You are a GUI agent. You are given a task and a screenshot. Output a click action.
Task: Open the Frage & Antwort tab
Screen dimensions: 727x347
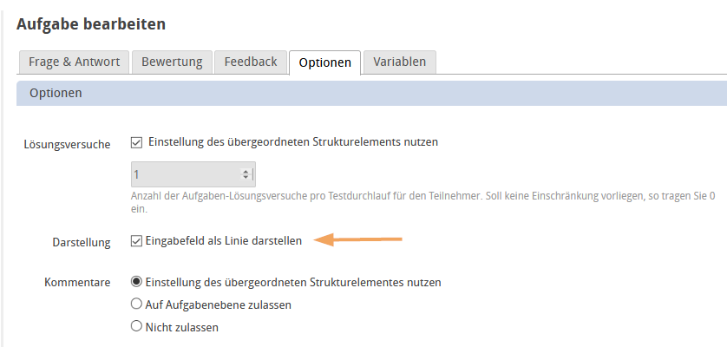[x=74, y=62]
